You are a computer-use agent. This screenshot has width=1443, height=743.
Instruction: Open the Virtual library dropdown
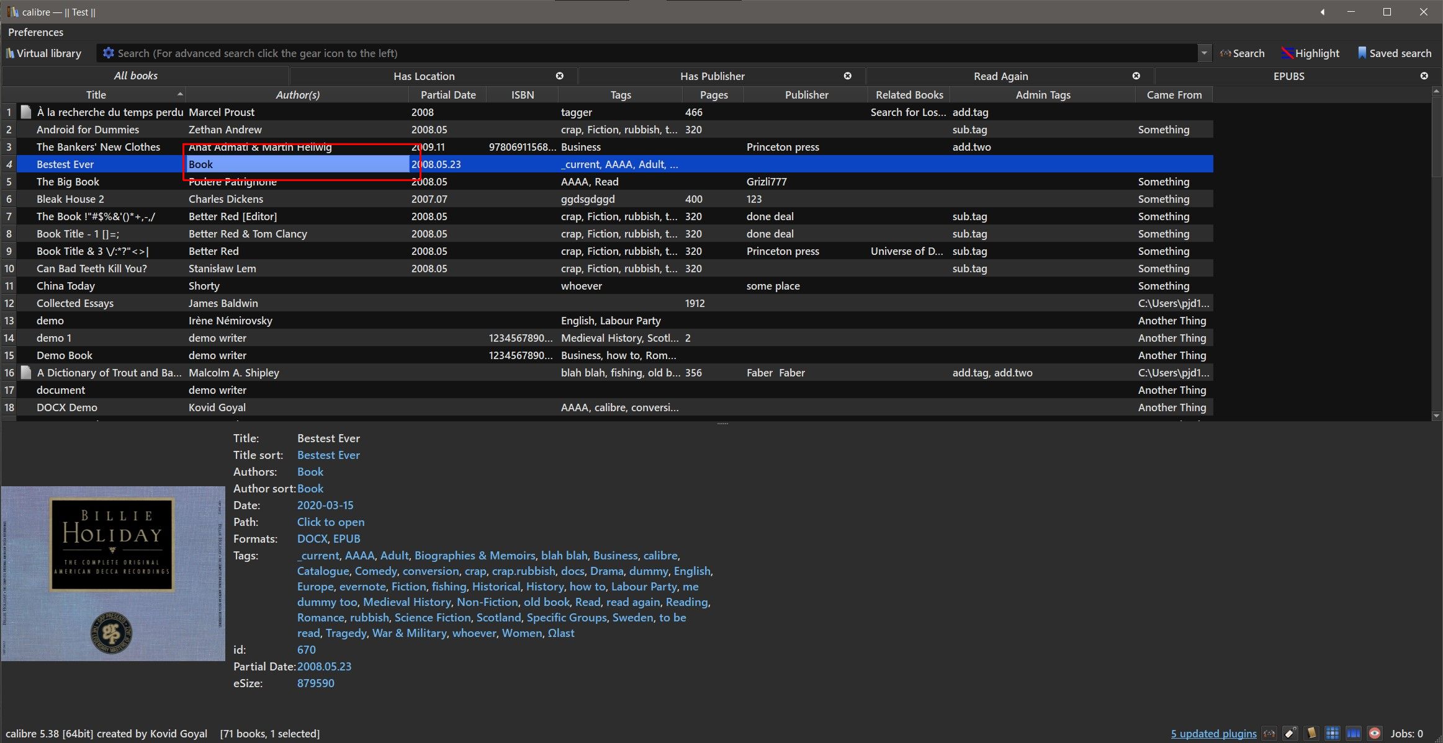tap(43, 53)
